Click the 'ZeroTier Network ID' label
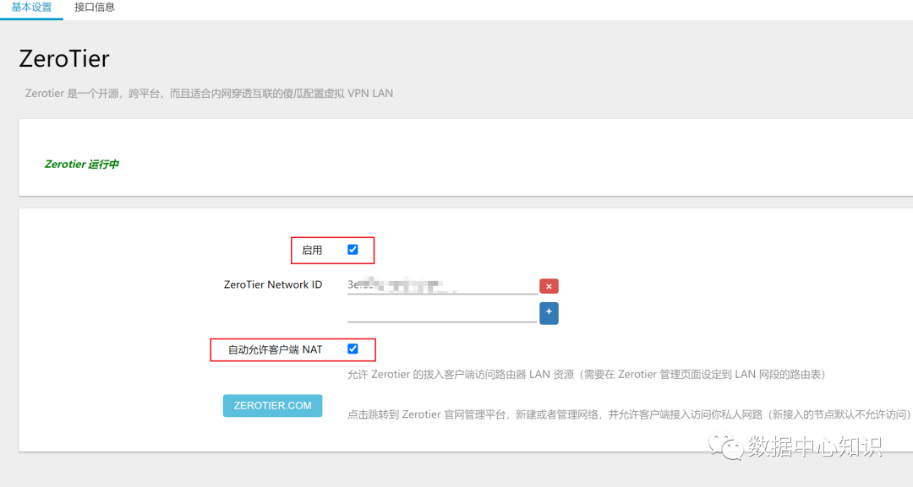The width and height of the screenshot is (913, 487). [273, 284]
